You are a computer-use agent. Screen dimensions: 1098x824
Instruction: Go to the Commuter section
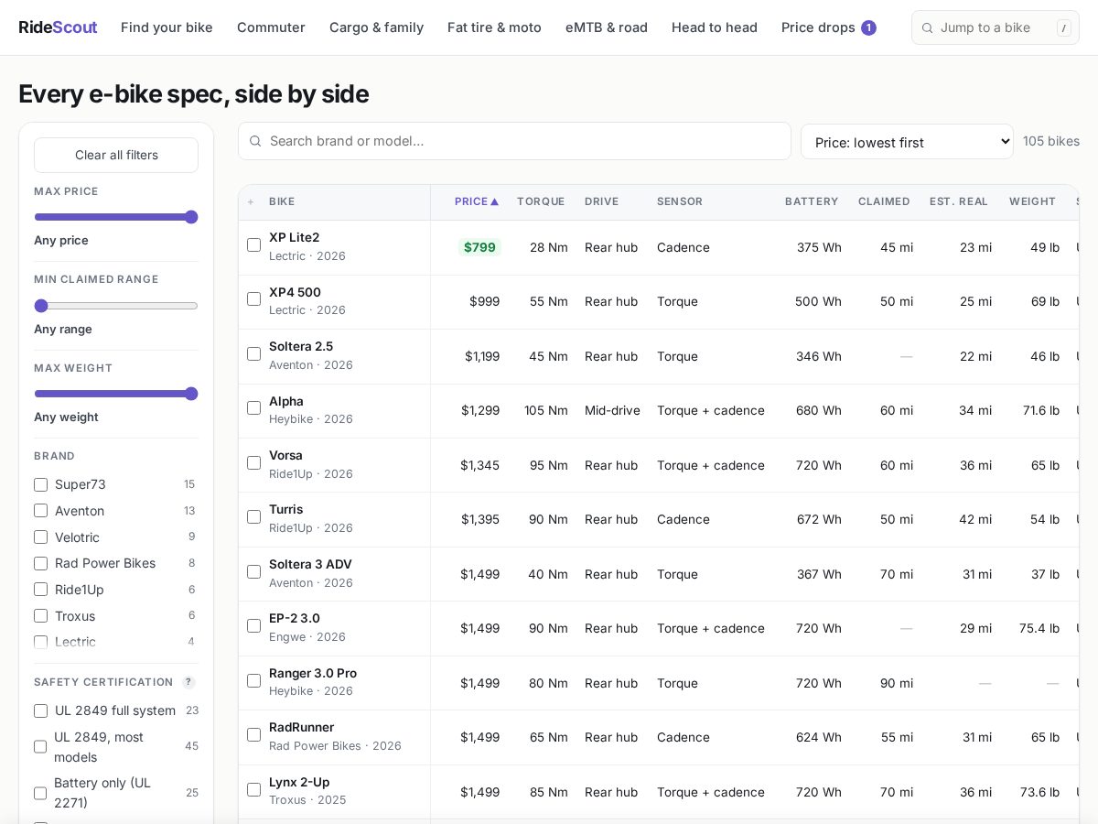(x=271, y=27)
